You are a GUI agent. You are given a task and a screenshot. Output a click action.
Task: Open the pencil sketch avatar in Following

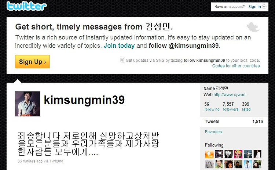point(209,164)
